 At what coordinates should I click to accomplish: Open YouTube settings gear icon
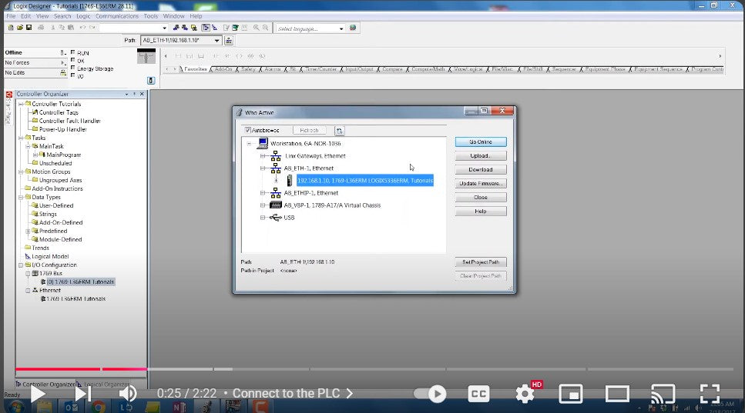(525, 394)
